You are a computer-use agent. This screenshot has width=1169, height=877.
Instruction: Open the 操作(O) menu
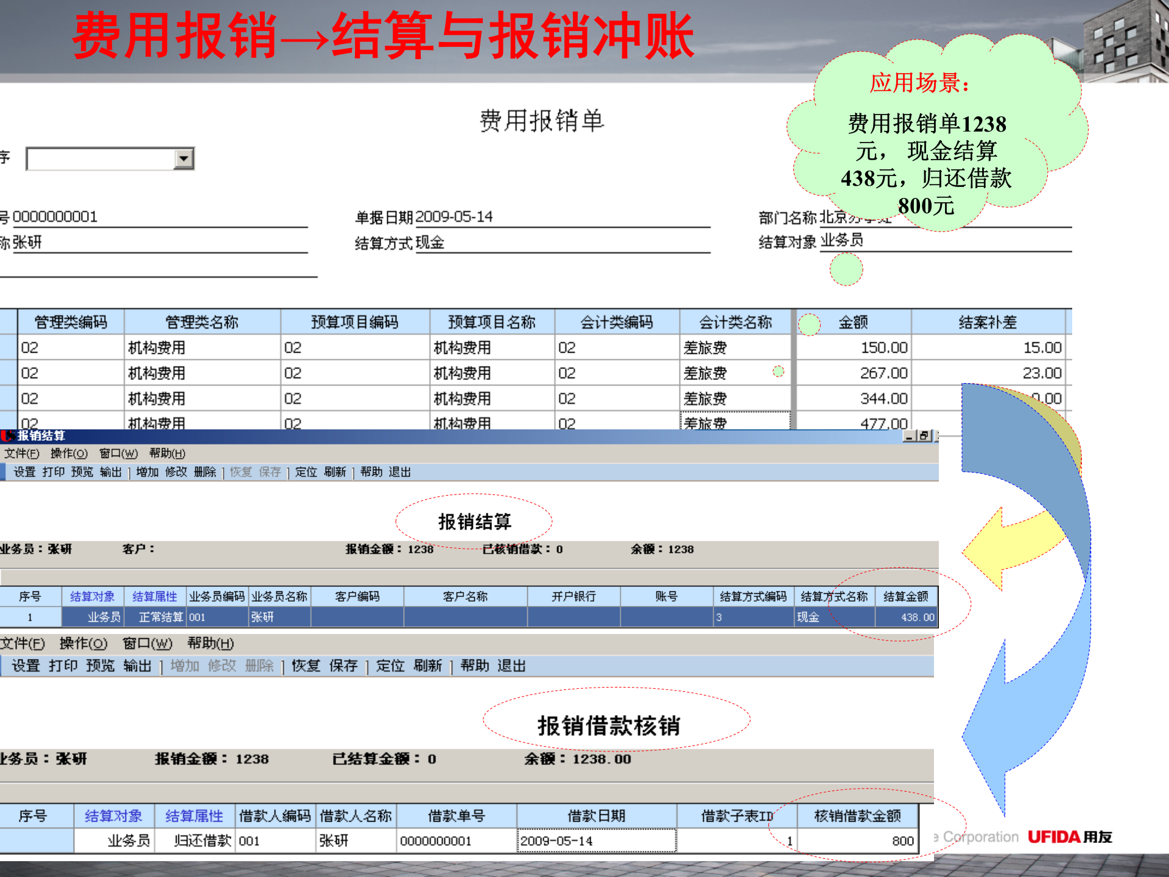click(70, 453)
